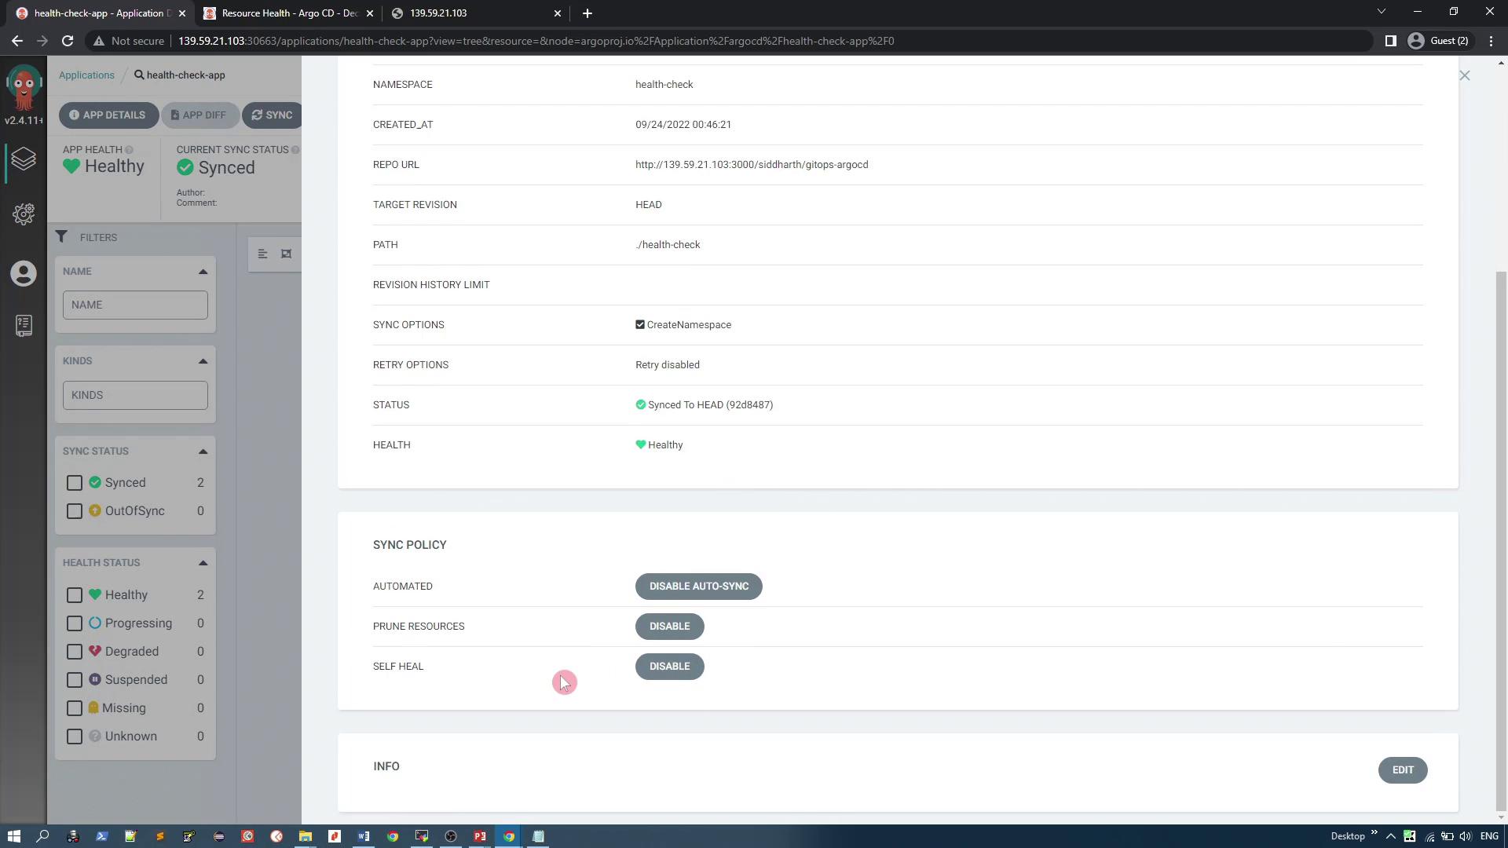Collapse the KINDS filter section
The image size is (1508, 848).
(203, 361)
